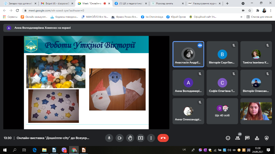Open Кодексы поведени... bookmark
This screenshot has height=154, width=275.
coord(64,17)
